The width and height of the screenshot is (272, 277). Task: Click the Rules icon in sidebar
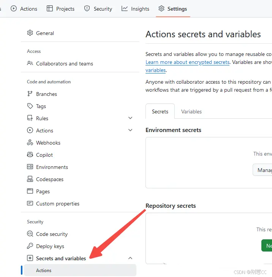point(30,118)
